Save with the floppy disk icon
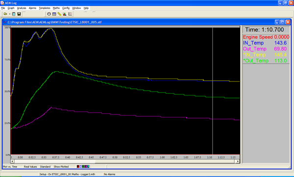Viewport: 294px width, 177px height. click(19, 14)
